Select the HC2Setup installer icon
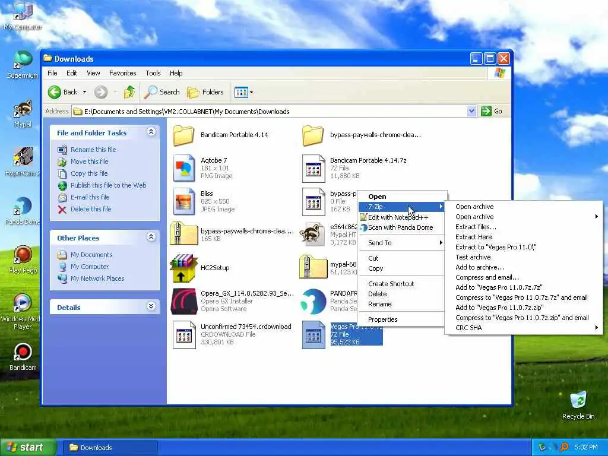 (183, 268)
